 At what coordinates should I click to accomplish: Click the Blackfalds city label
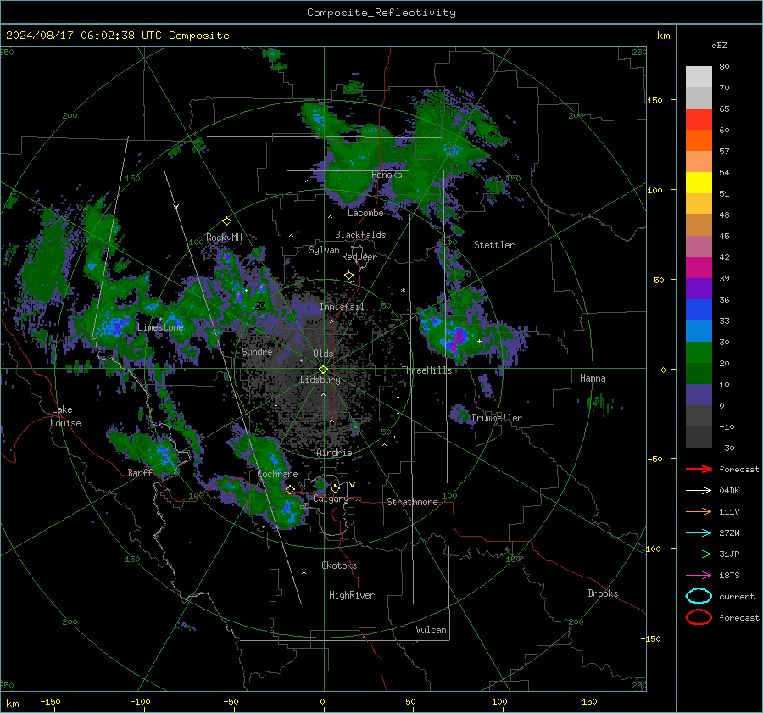point(360,235)
